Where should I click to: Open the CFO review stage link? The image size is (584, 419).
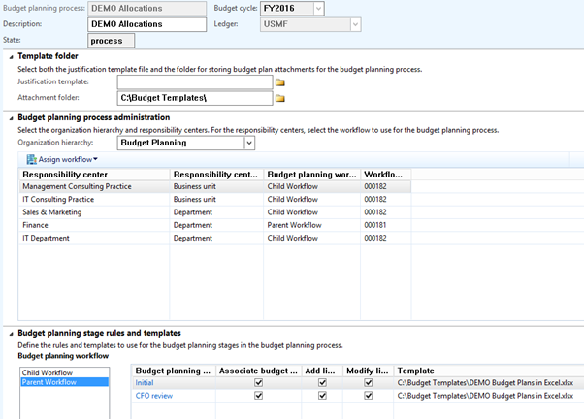point(155,396)
